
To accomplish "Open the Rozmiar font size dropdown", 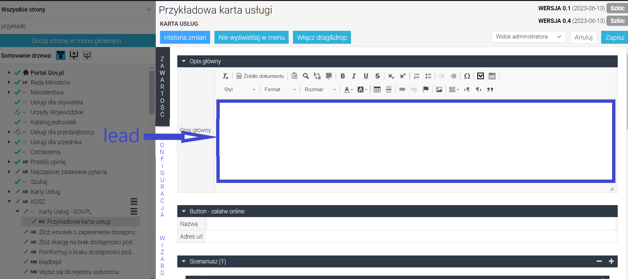I will [x=320, y=89].
